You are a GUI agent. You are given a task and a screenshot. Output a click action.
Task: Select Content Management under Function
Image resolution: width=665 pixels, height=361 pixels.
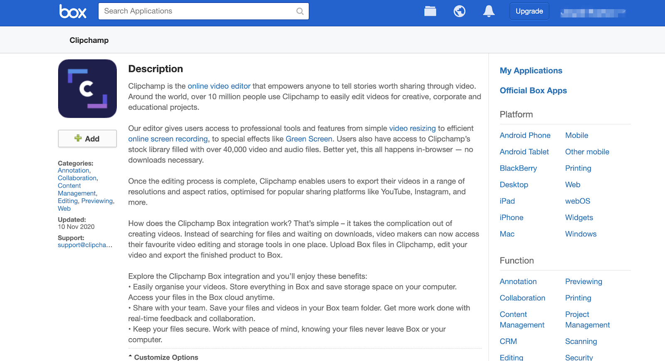522,320
